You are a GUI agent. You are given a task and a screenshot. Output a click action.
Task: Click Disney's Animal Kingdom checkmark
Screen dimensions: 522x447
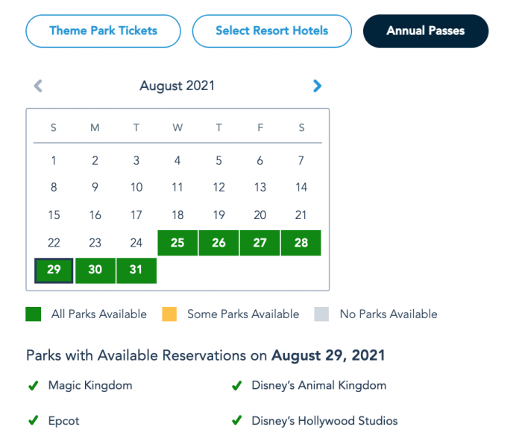[236, 386]
